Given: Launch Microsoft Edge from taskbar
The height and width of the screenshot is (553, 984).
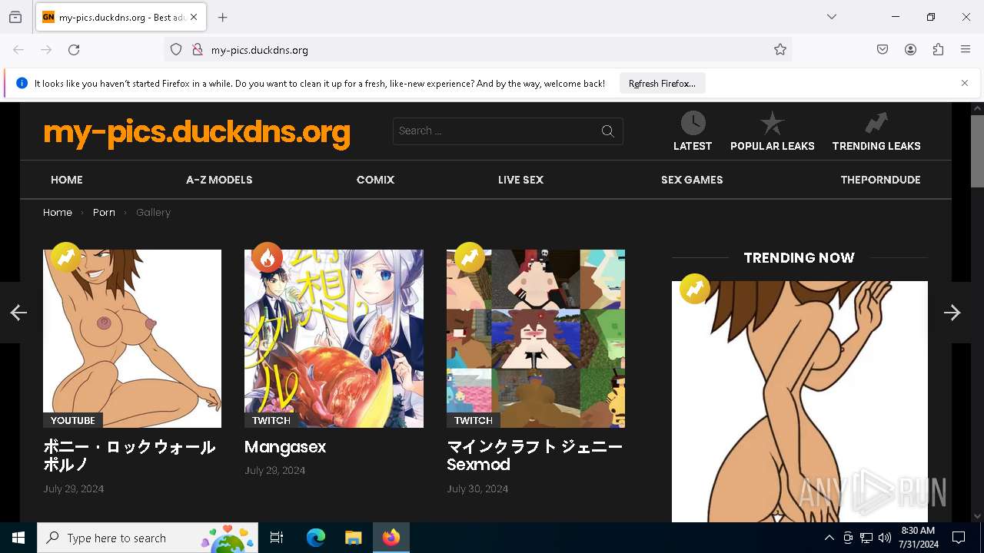Looking at the screenshot, I should [x=316, y=538].
